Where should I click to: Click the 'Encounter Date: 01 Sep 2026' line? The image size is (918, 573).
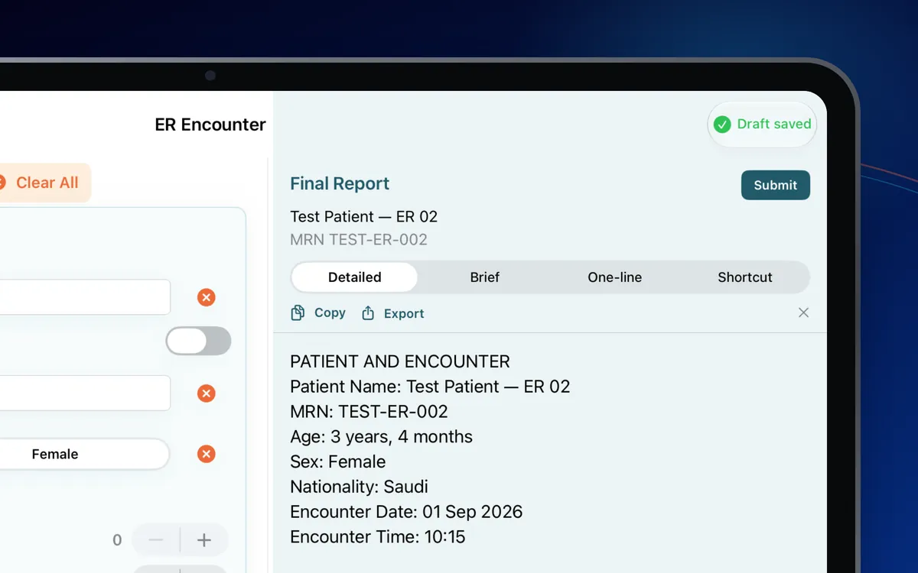(x=406, y=512)
